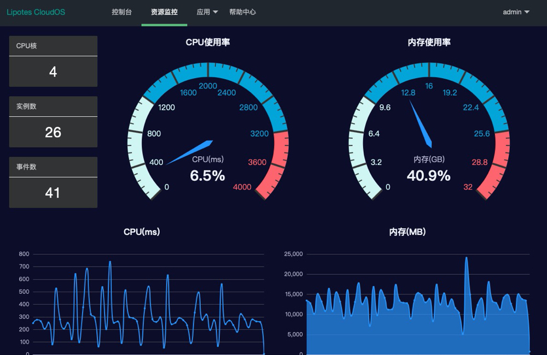Click the tallest spike on memory area chart
547x355 pixels.
(467, 258)
